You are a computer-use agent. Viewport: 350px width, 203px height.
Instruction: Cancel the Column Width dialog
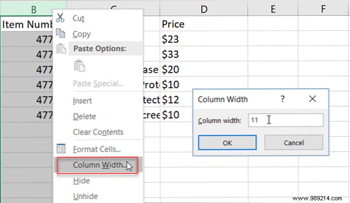(x=294, y=143)
